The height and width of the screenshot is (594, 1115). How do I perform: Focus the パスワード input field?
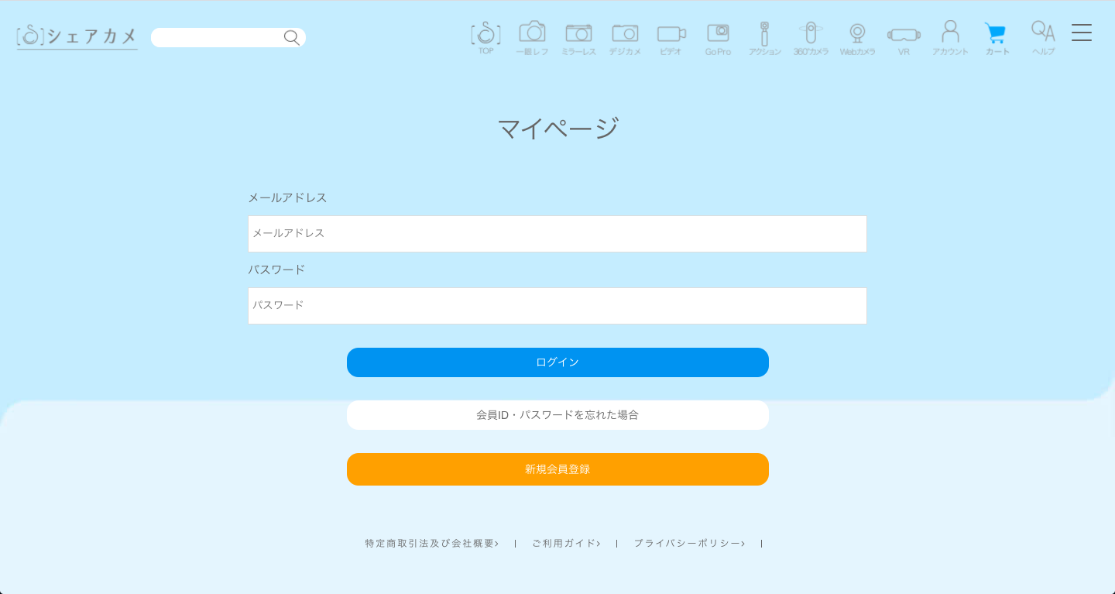[x=557, y=306]
